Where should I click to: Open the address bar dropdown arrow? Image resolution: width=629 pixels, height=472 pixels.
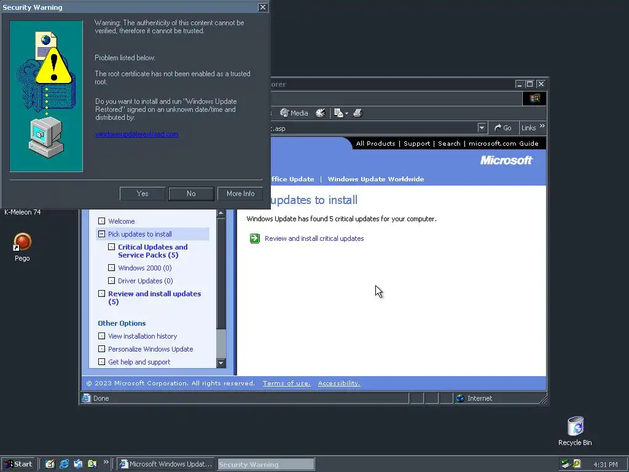[x=482, y=128]
